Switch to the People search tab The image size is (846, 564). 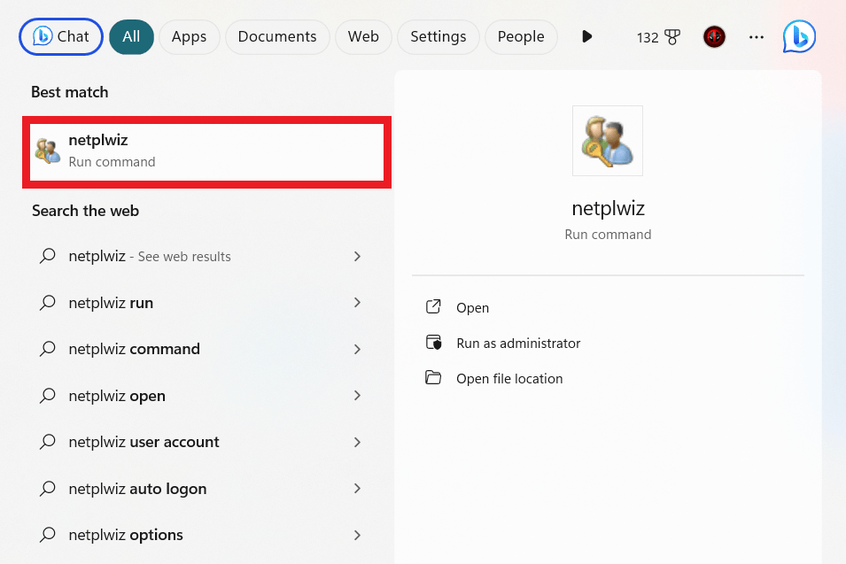point(521,36)
